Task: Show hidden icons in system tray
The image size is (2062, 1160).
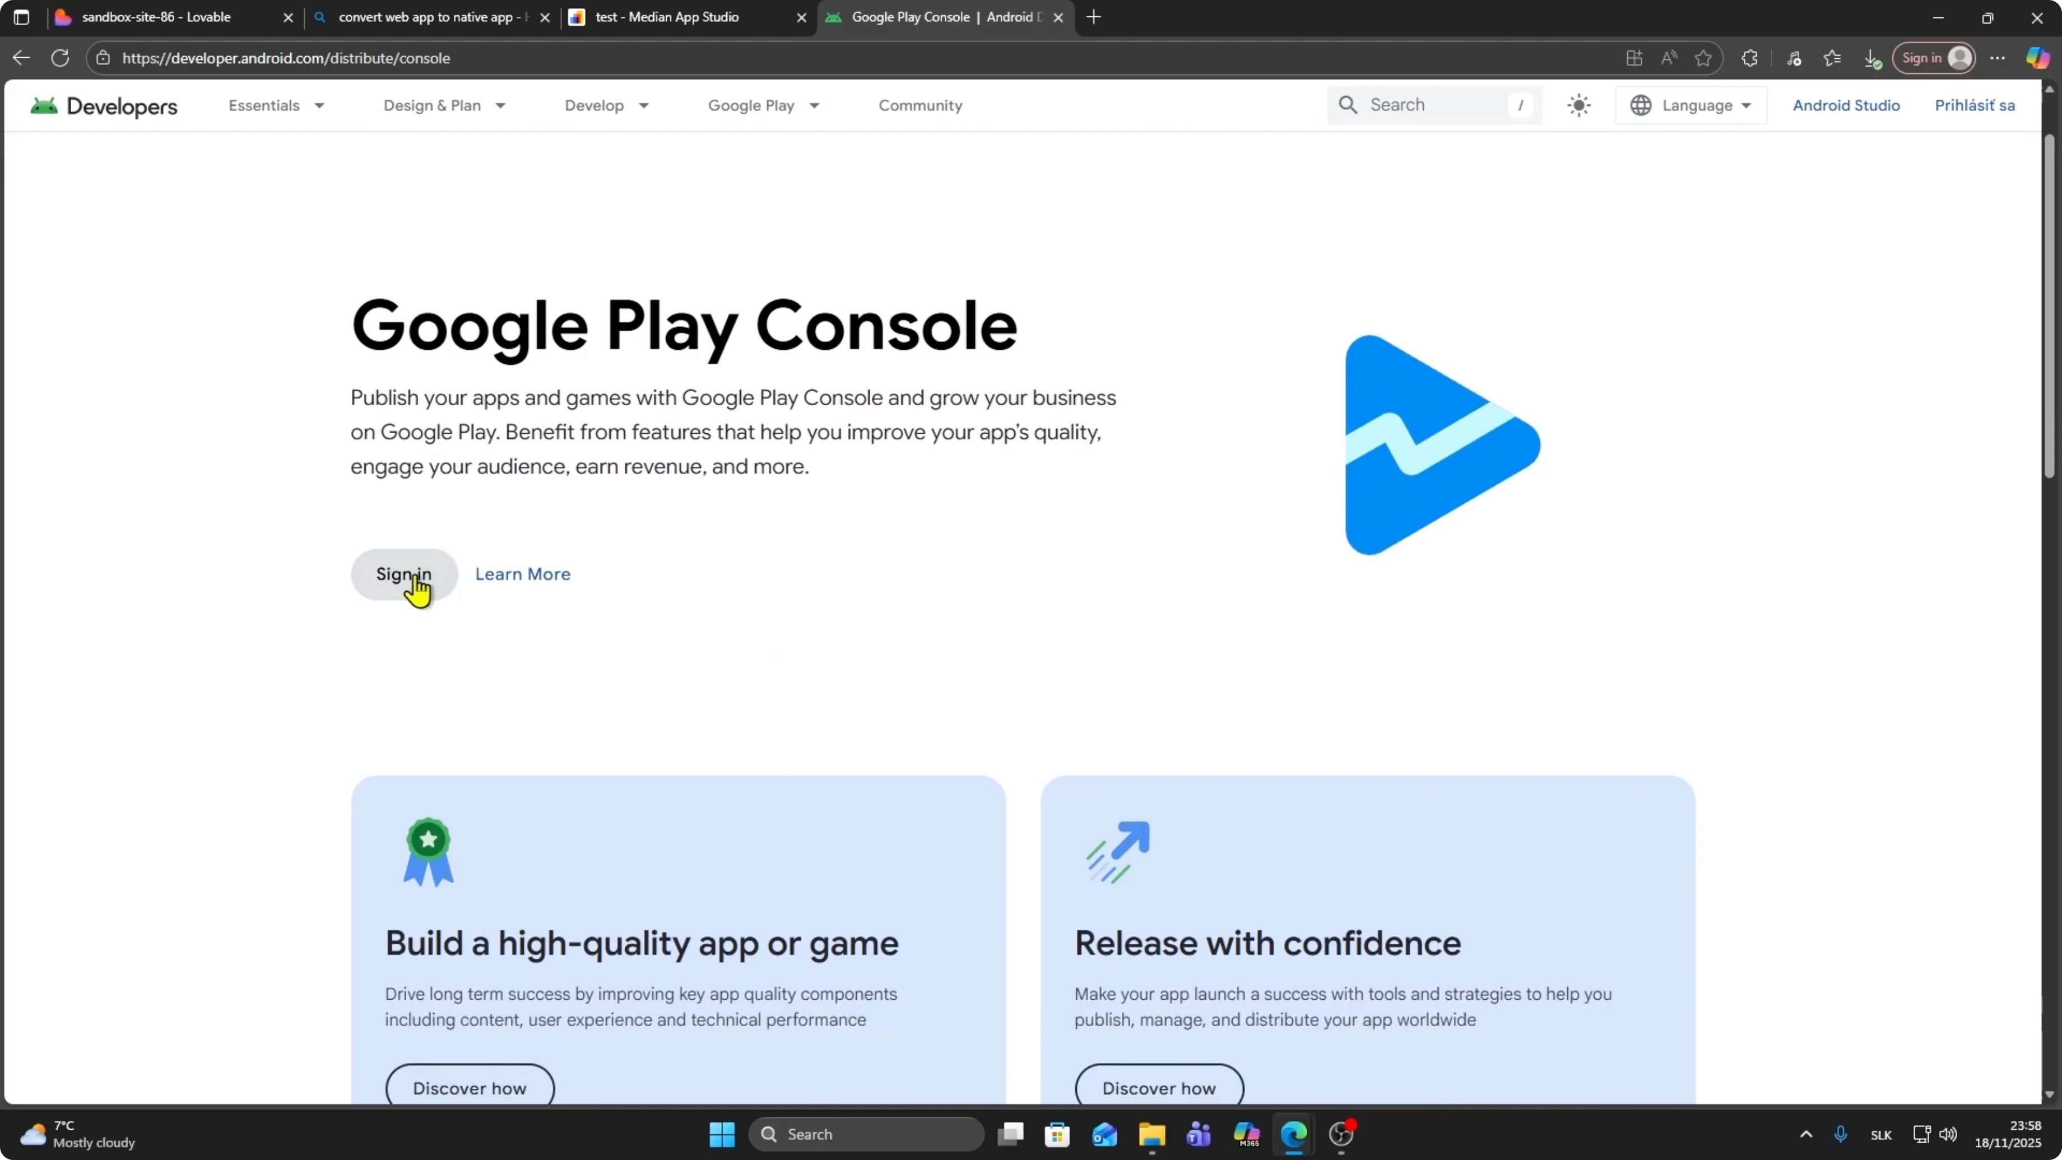Action: [x=1806, y=1134]
